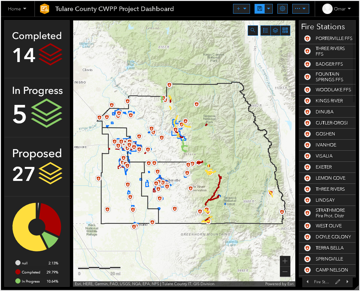
Task: Select CUTLER-OROSI station row
Action: 327,123
